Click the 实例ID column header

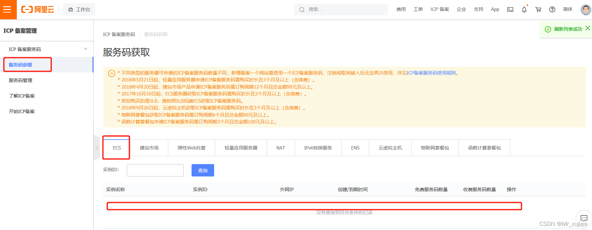coord(200,189)
